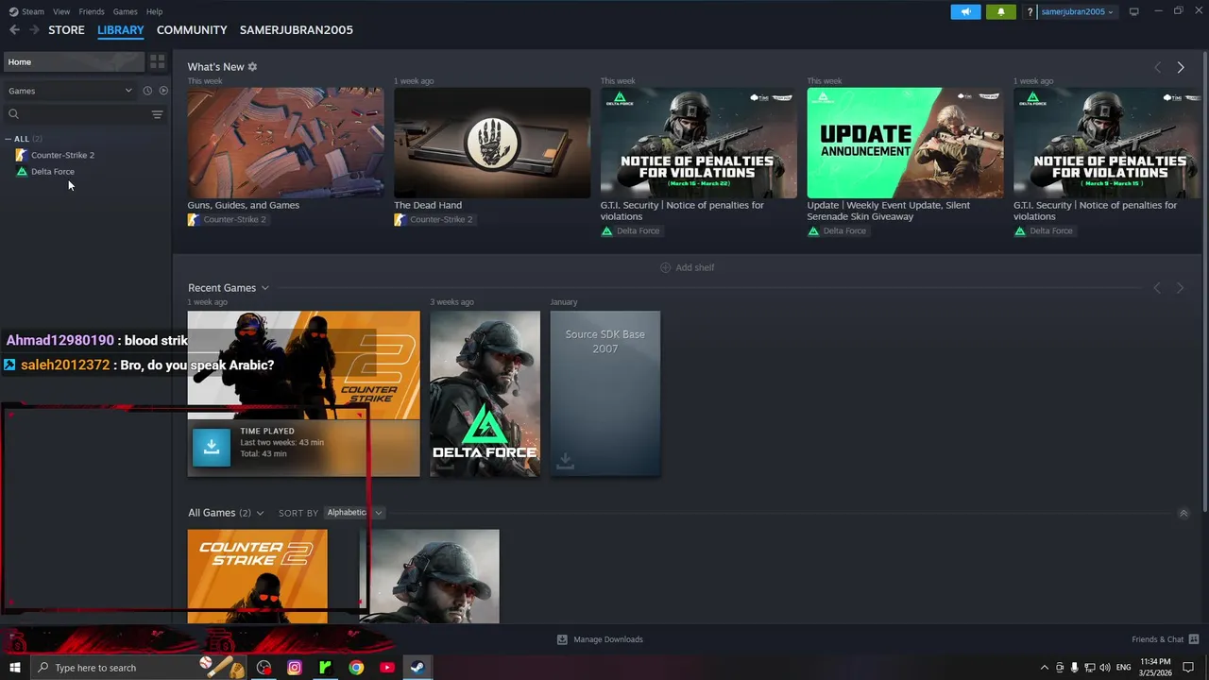Switch to the LIBRARY tab

(x=121, y=30)
